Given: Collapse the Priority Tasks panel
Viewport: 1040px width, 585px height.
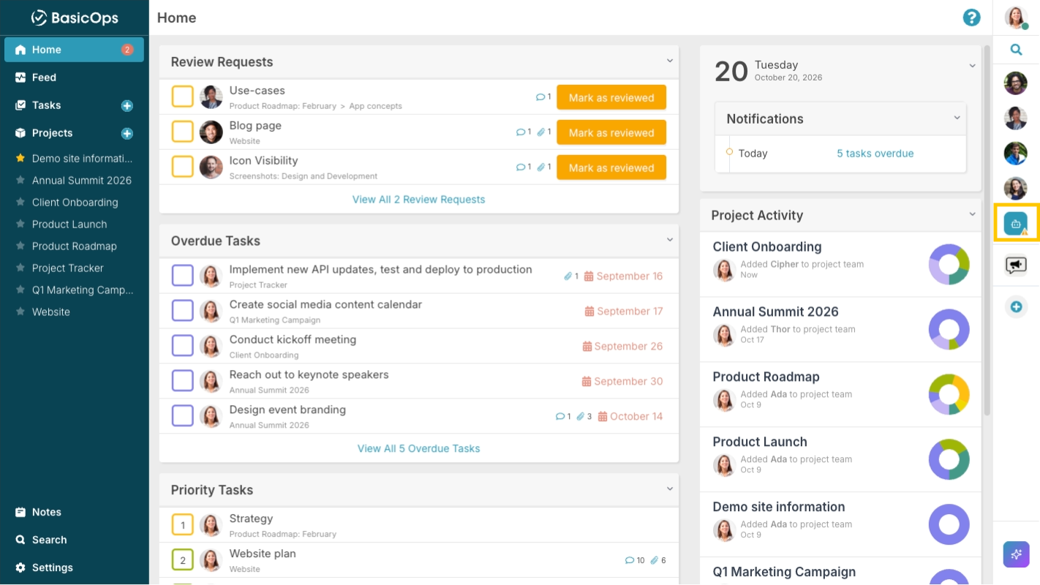Looking at the screenshot, I should (669, 488).
